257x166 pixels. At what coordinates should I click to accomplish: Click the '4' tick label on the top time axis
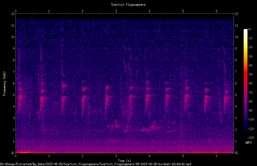click(149, 11)
